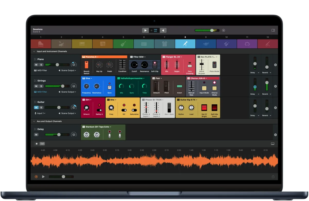Add a plug-in to the Strings row
Viewport: 309px width, 201px height.
pos(275,86)
